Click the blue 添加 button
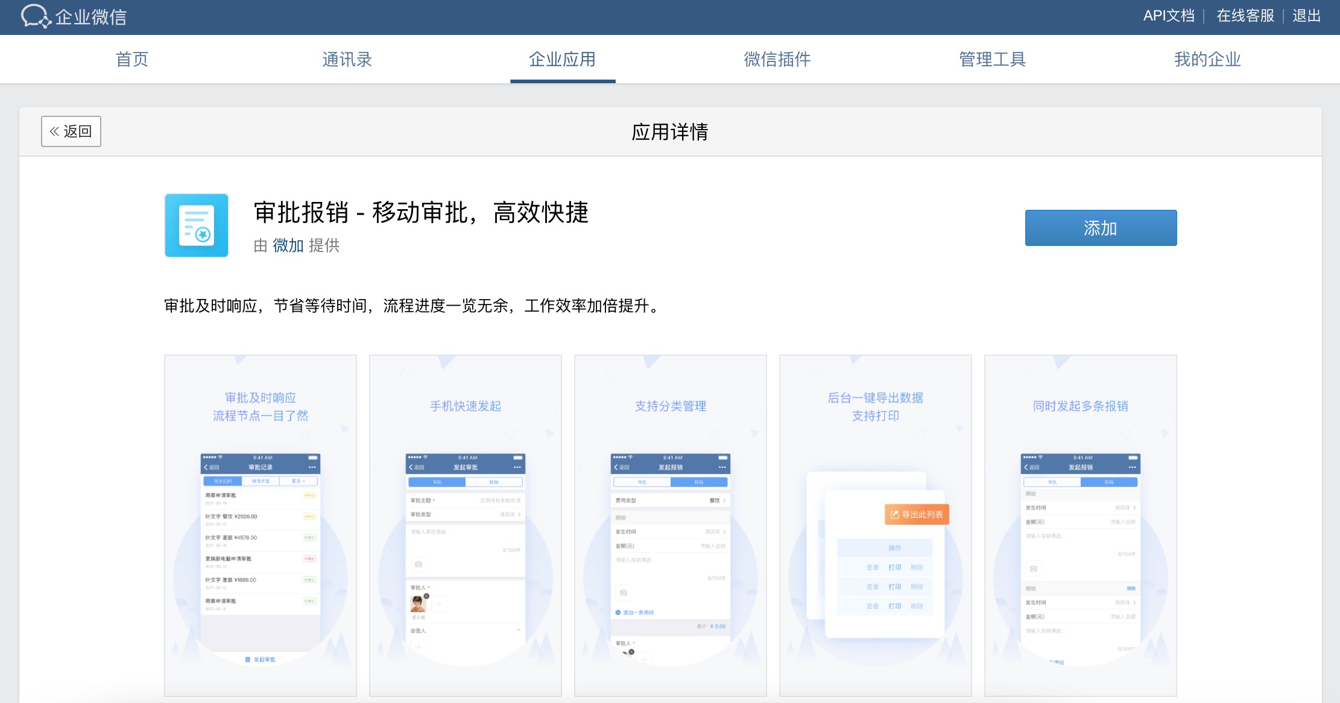This screenshot has width=1340, height=703. 1101,228
